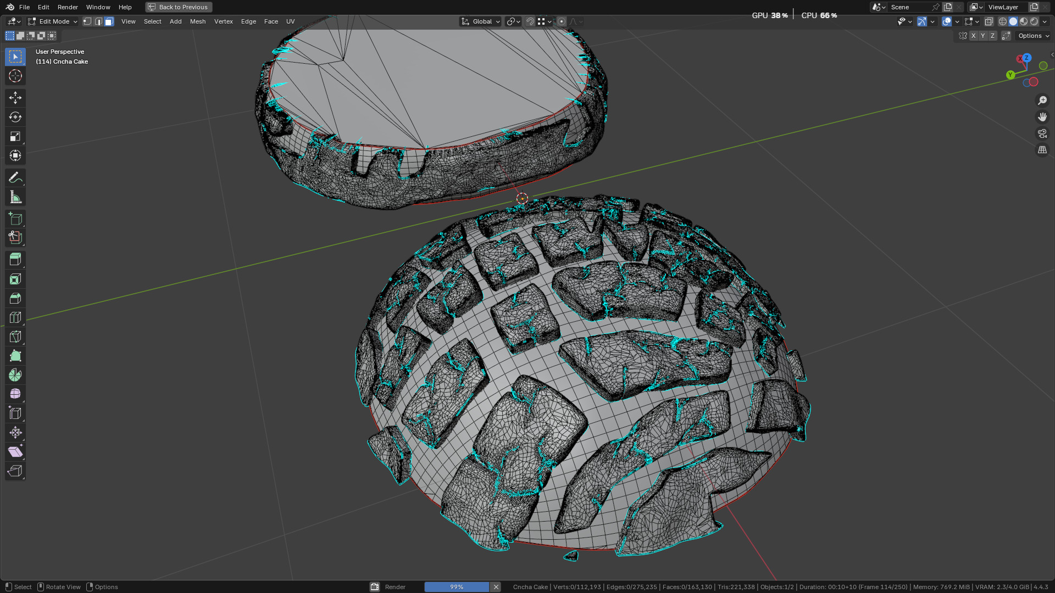Switch to wireframe shading
This screenshot has width=1055, height=593.
pos(1003,21)
